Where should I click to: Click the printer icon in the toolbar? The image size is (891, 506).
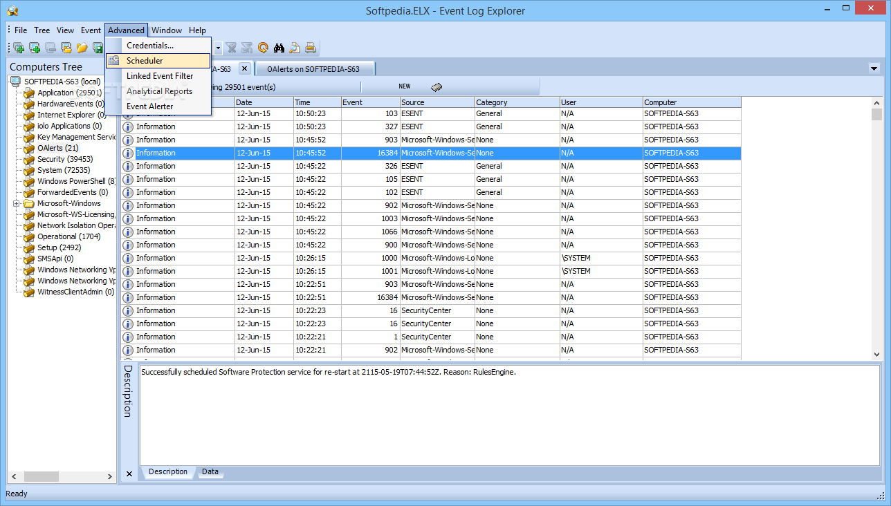click(311, 48)
